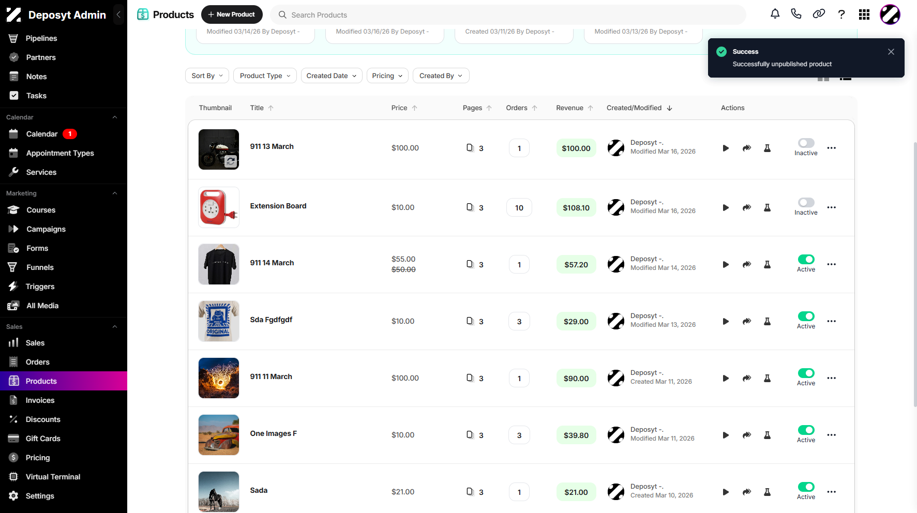Image resolution: width=917 pixels, height=513 pixels.
Task: Activate the Extension Board product toggle
Action: coord(806,202)
